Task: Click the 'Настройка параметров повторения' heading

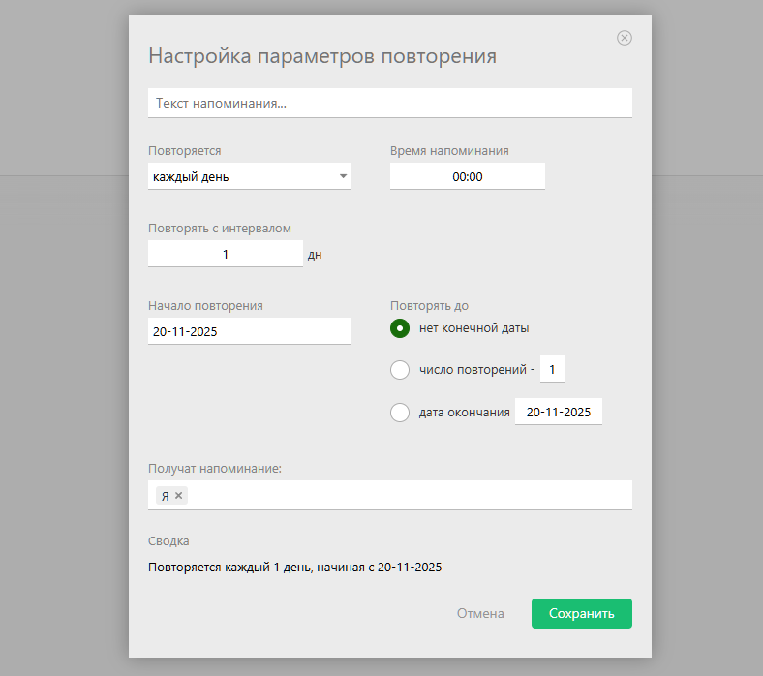Action: 322,56
